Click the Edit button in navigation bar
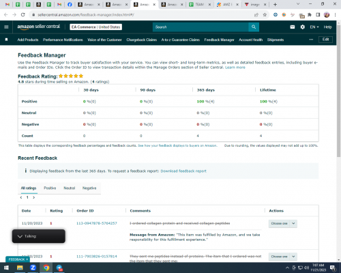The image size is (341, 273). tap(325, 40)
